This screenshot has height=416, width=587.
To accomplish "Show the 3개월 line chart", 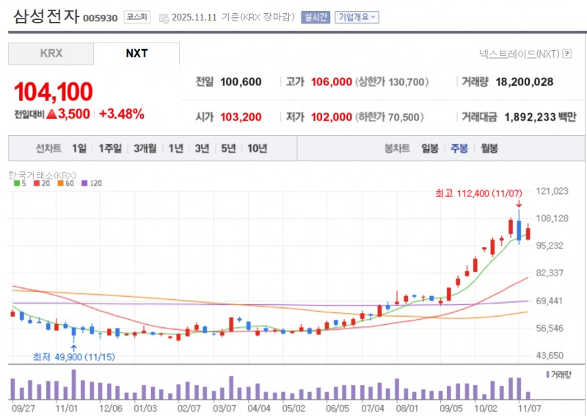I will (x=145, y=148).
